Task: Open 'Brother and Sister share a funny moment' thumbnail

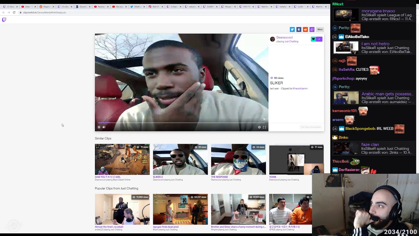Action: (x=238, y=209)
